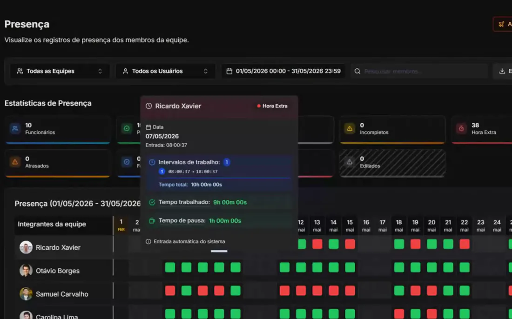Image resolution: width=512 pixels, height=319 pixels.
Task: Click Ricardo Xavier's avatar in the team list
Action: pyautogui.click(x=26, y=247)
